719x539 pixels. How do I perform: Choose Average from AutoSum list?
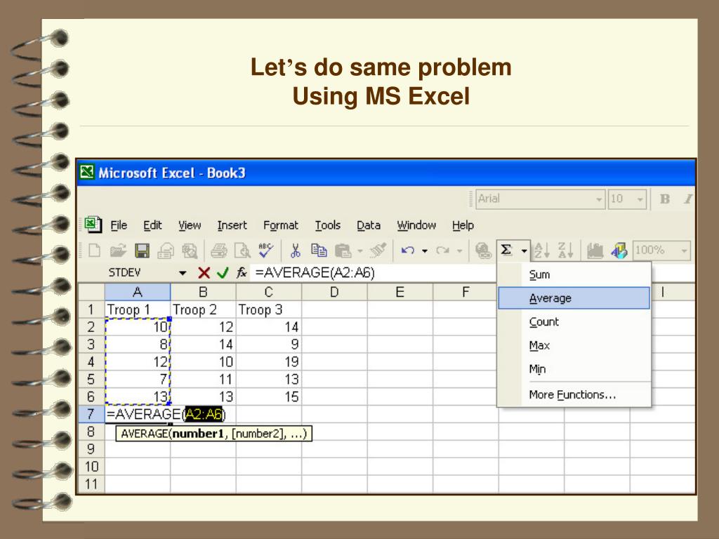pos(574,298)
